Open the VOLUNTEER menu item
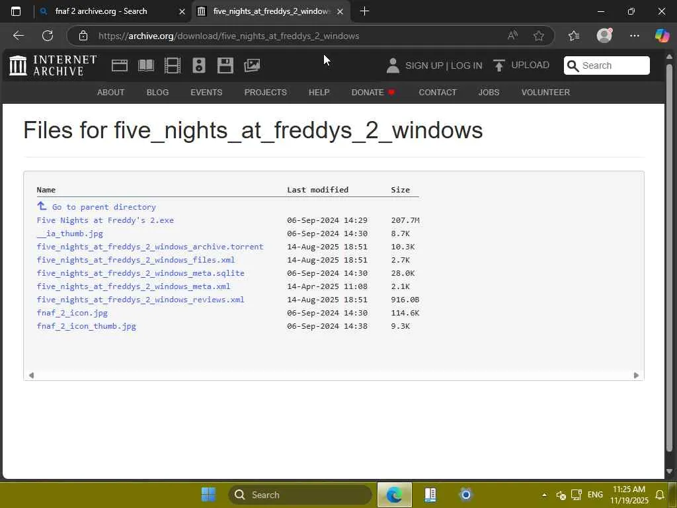The height and width of the screenshot is (508, 677). [545, 93]
